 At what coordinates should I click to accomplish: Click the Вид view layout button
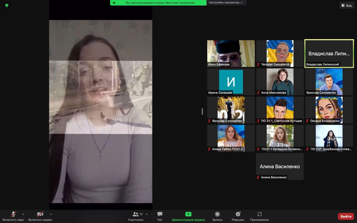point(347,5)
